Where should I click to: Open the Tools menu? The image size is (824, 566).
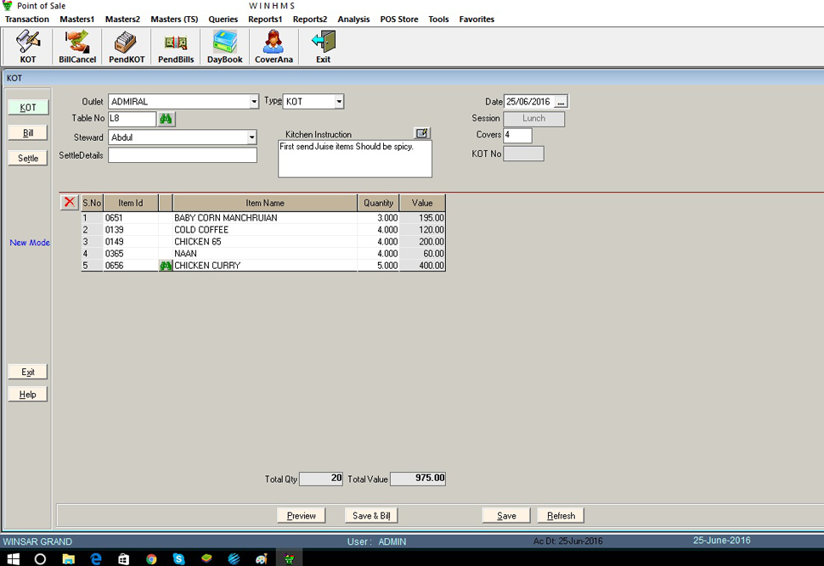click(x=438, y=20)
